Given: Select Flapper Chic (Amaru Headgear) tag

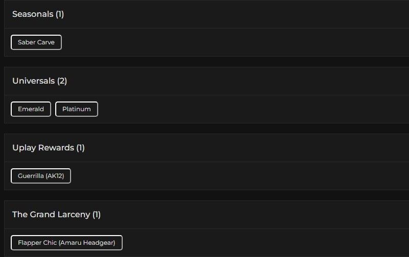Looking at the screenshot, I should click(66, 243).
